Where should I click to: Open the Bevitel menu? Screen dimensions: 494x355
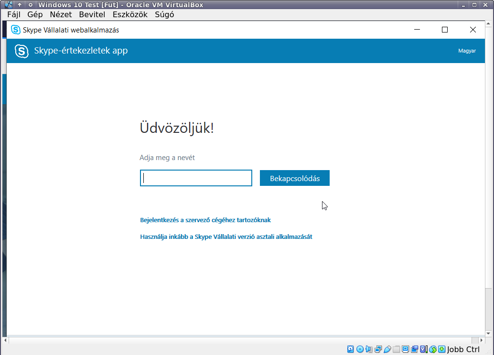click(92, 14)
